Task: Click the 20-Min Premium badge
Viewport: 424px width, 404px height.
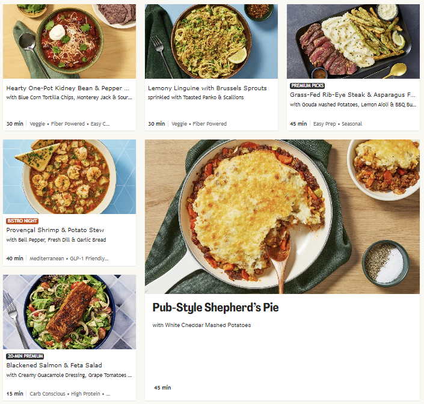Action: 25,356
